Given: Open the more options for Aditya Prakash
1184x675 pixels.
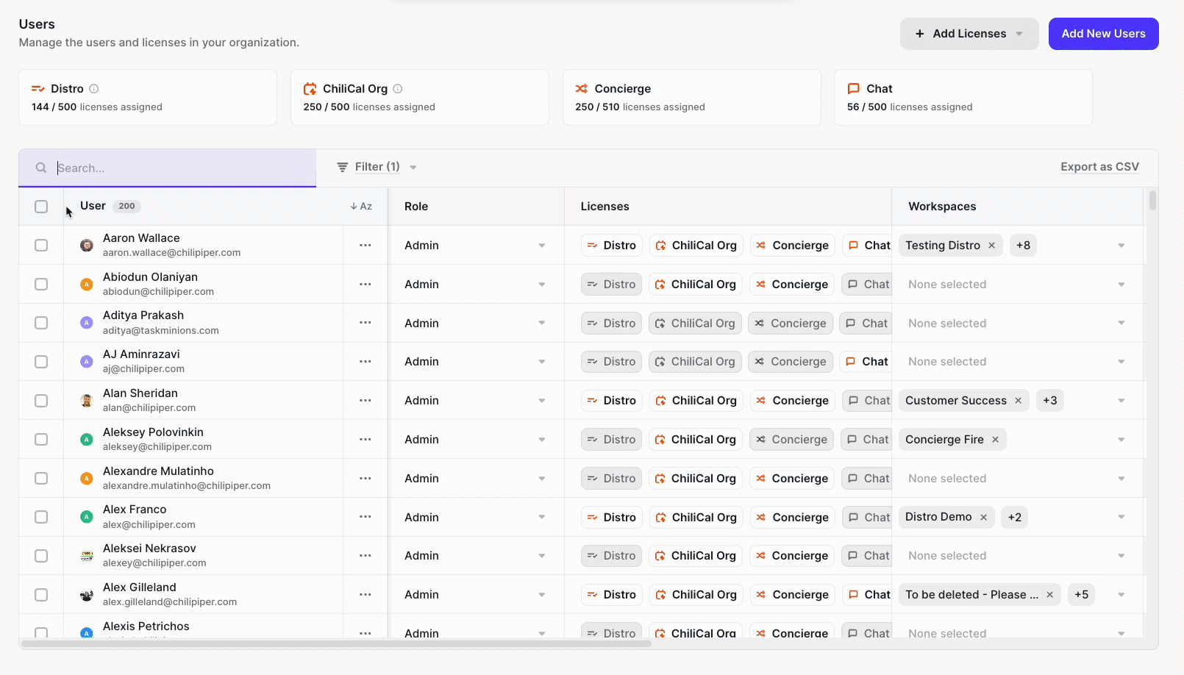Looking at the screenshot, I should click(365, 323).
